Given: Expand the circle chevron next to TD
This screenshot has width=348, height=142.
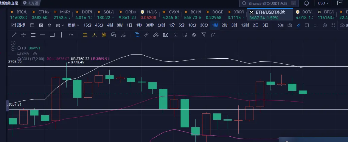Looking at the screenshot, I should pyautogui.click(x=13, y=48).
